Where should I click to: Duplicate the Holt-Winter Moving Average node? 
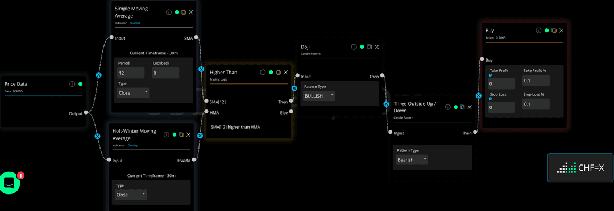181,134
